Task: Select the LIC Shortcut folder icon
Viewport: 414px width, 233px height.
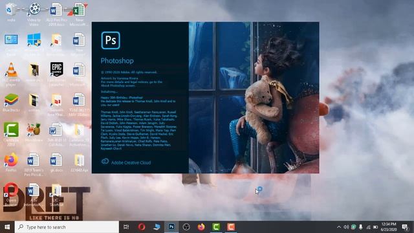Action: pyautogui.click(x=56, y=195)
